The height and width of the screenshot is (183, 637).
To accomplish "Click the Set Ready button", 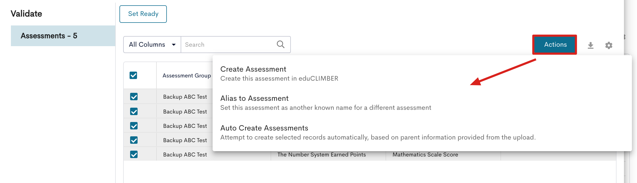I will (143, 14).
